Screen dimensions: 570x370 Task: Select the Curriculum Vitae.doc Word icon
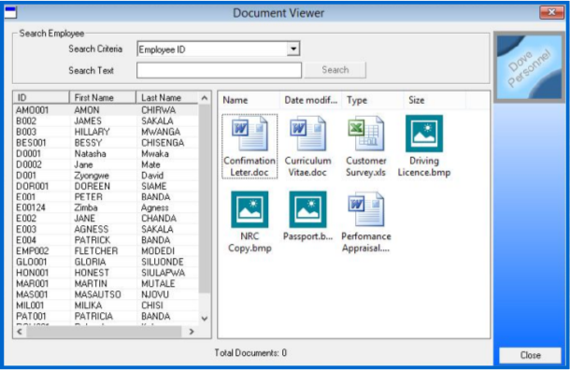[x=308, y=134]
